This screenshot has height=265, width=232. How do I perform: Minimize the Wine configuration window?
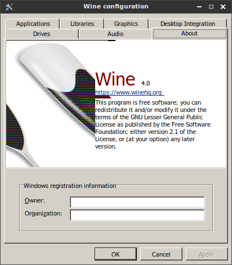199,7
